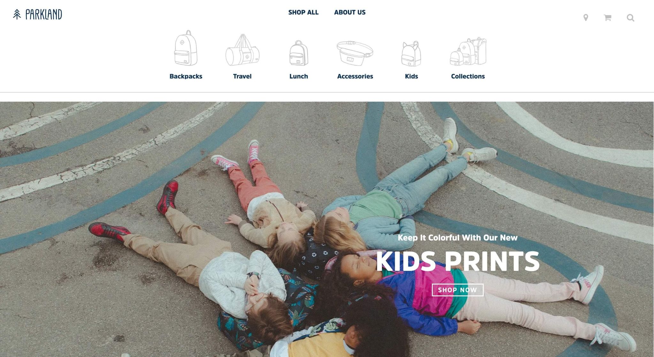Go to the Travel category link
Screen dimensions: 654x357
(x=242, y=76)
